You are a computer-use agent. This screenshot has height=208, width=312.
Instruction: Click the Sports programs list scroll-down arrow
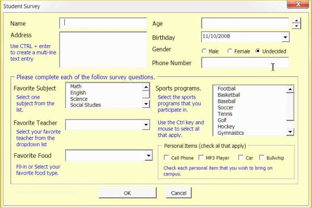point(290,132)
